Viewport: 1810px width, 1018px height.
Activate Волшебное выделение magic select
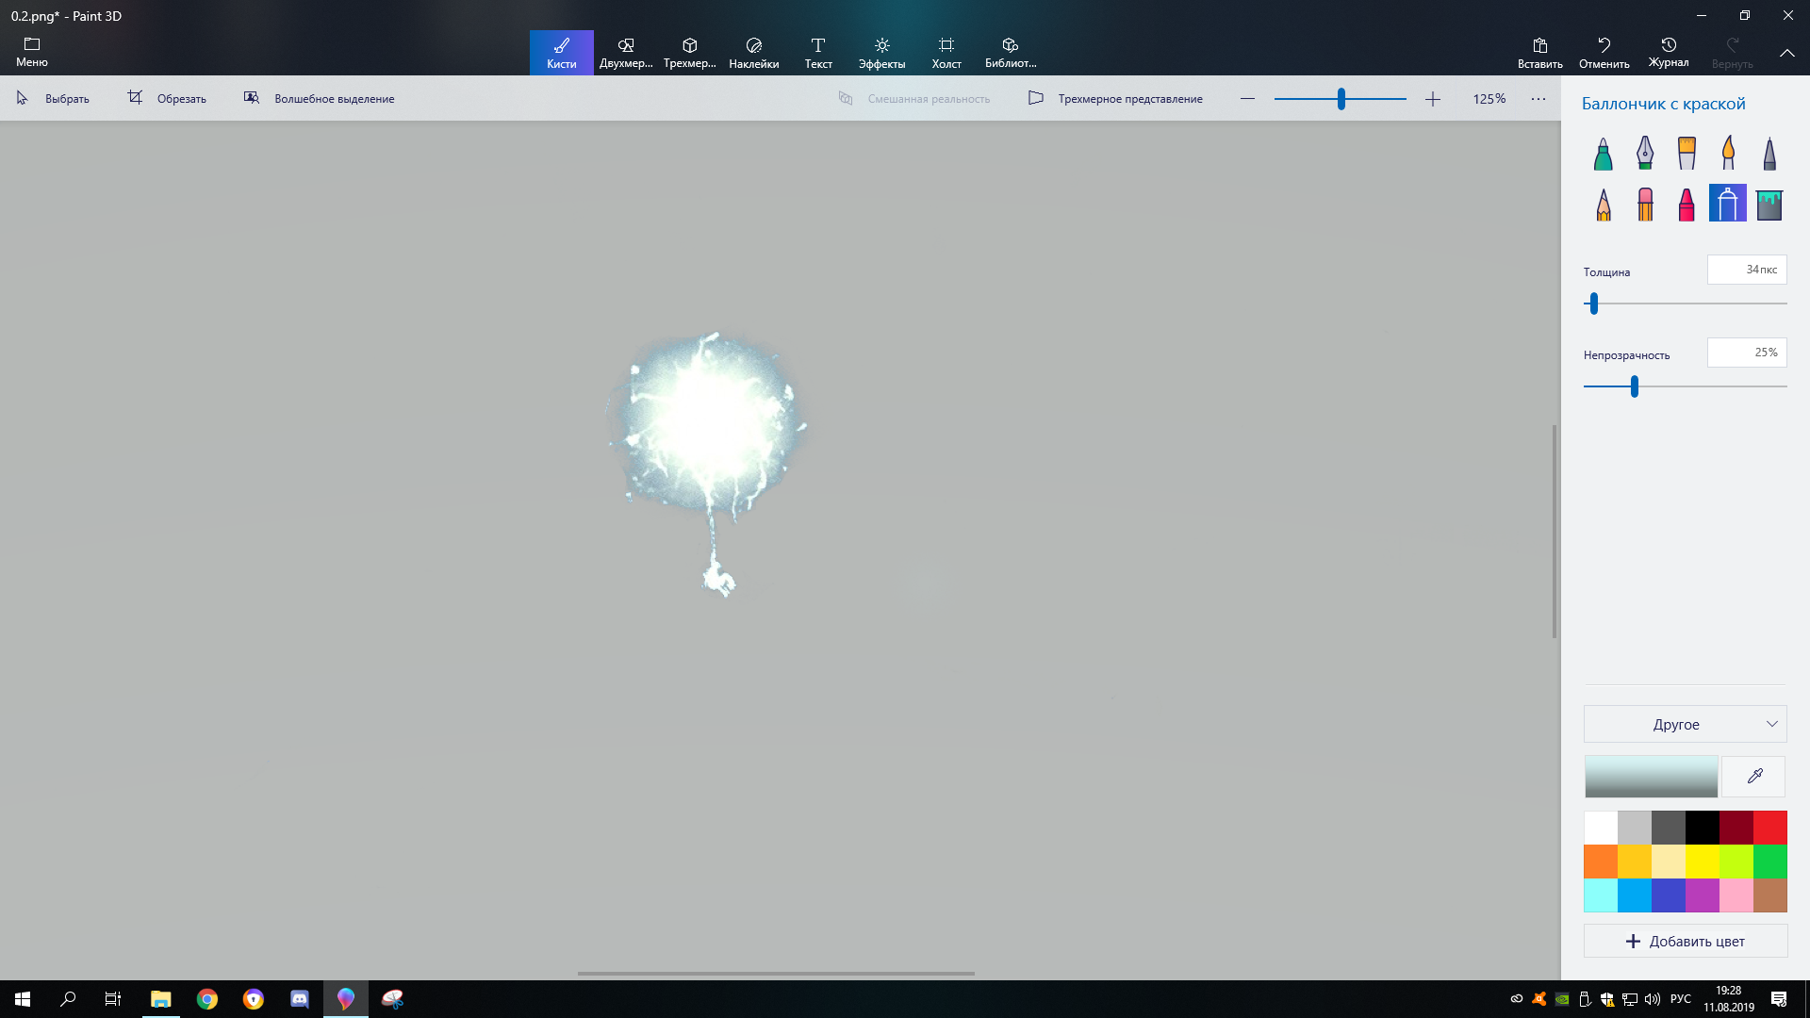coord(319,98)
